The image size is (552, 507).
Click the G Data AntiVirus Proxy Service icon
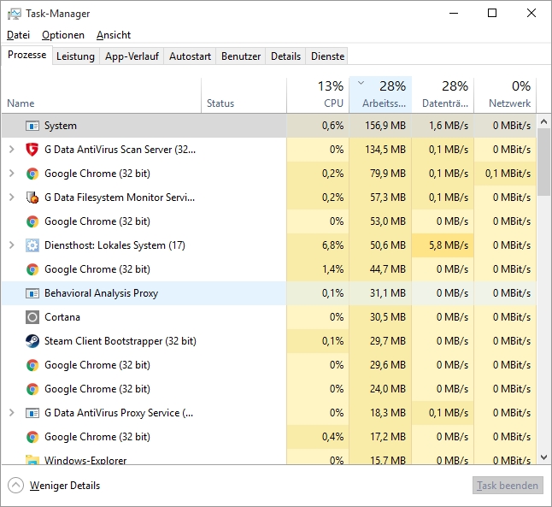pyautogui.click(x=32, y=413)
